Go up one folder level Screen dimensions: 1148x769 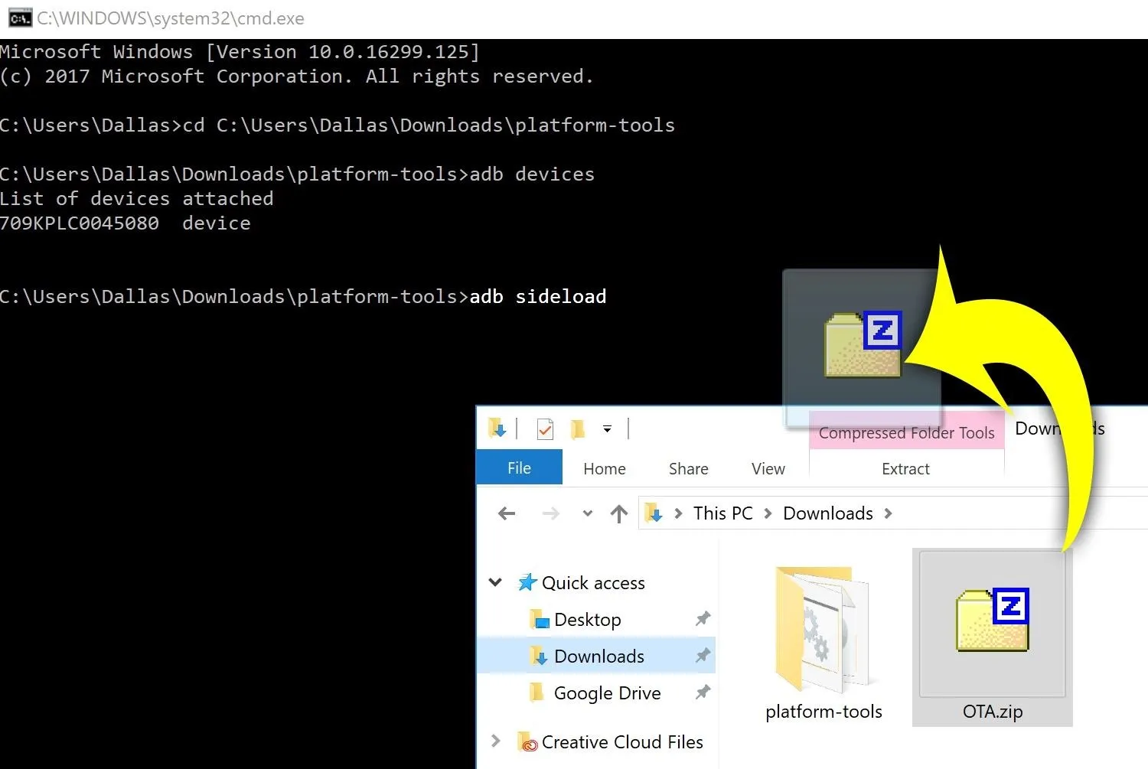click(619, 513)
